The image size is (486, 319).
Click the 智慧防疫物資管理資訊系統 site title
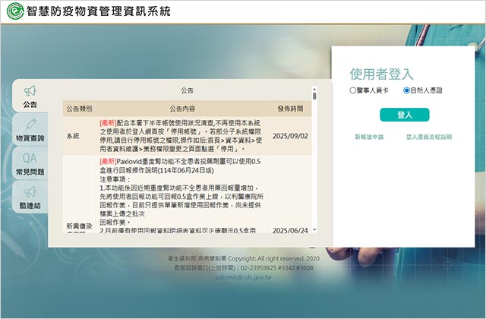point(99,11)
